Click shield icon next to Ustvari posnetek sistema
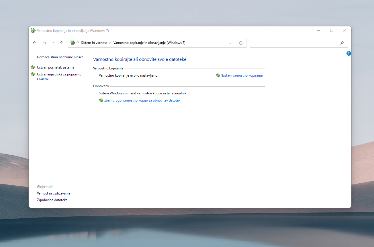 coord(33,67)
